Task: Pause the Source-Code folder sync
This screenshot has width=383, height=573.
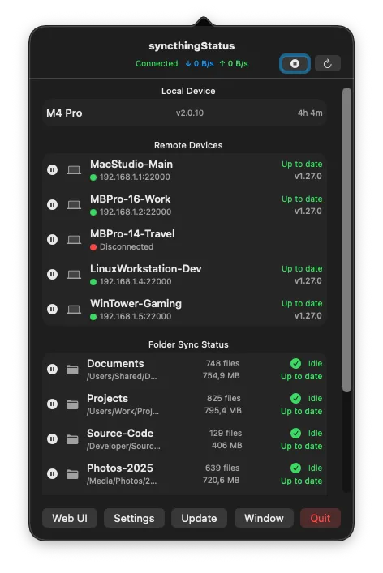Action: (x=52, y=439)
